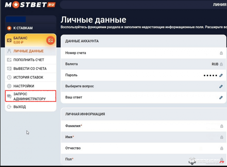Click the deposit icon on the orange balance card
The height and width of the screenshot is (167, 227).
pos(51,40)
